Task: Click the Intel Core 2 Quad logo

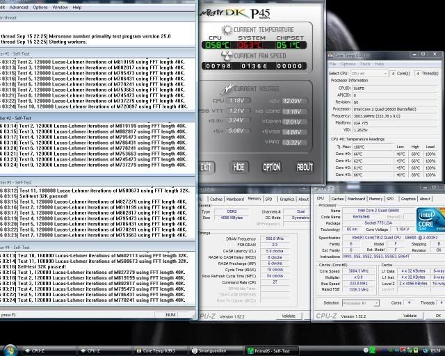Action: [430, 220]
